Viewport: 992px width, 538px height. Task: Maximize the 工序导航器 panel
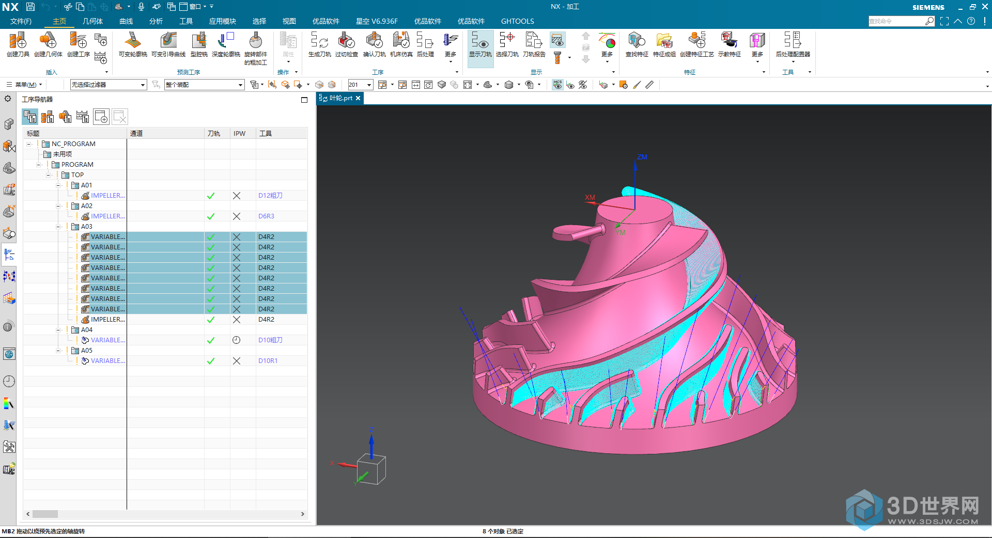coord(304,100)
